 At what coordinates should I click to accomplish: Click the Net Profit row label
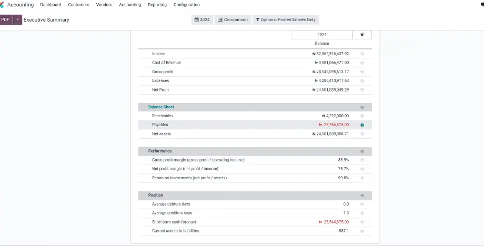pos(160,90)
